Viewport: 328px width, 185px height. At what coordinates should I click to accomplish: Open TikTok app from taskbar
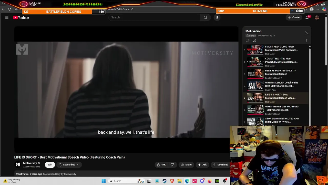coord(194,181)
